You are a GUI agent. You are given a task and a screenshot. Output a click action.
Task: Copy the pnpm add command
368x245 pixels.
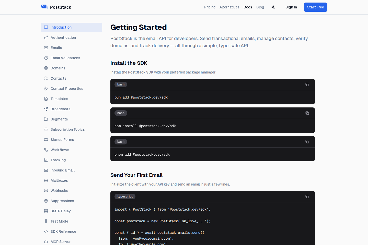coord(307,142)
